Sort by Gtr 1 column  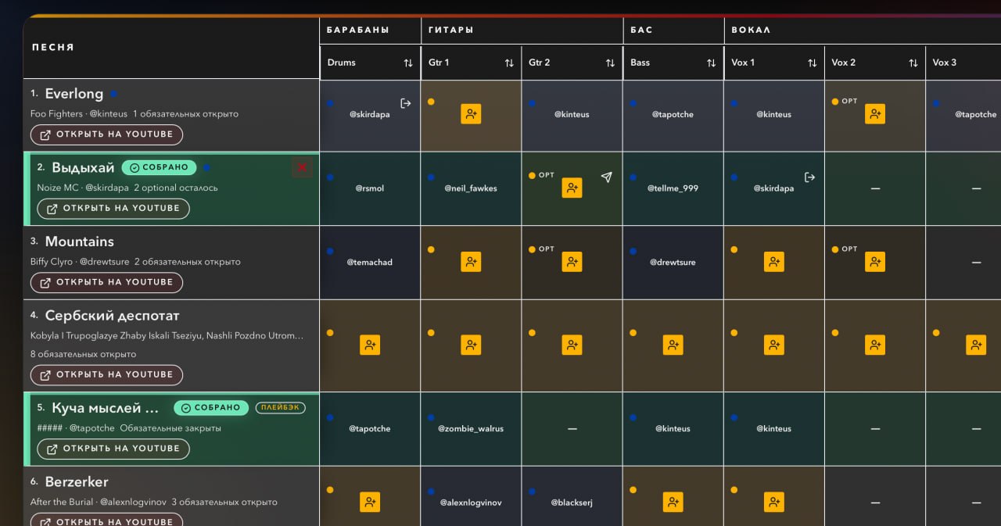click(509, 63)
